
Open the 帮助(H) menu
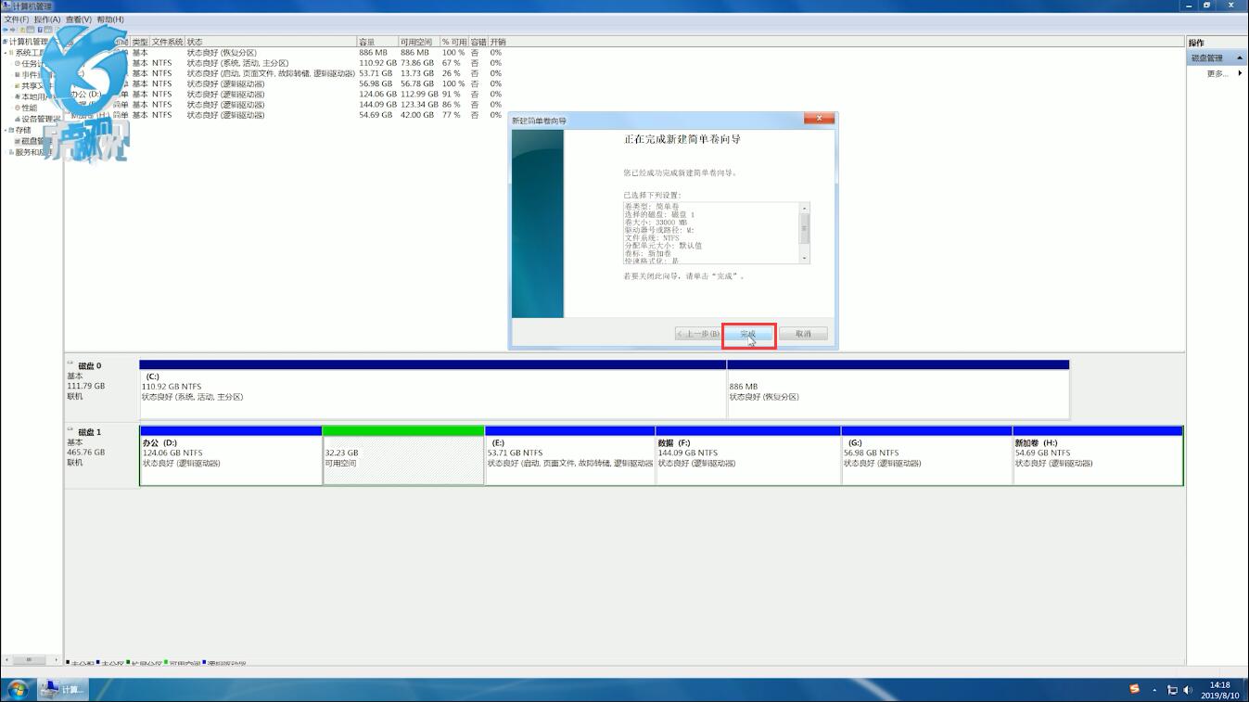click(109, 19)
